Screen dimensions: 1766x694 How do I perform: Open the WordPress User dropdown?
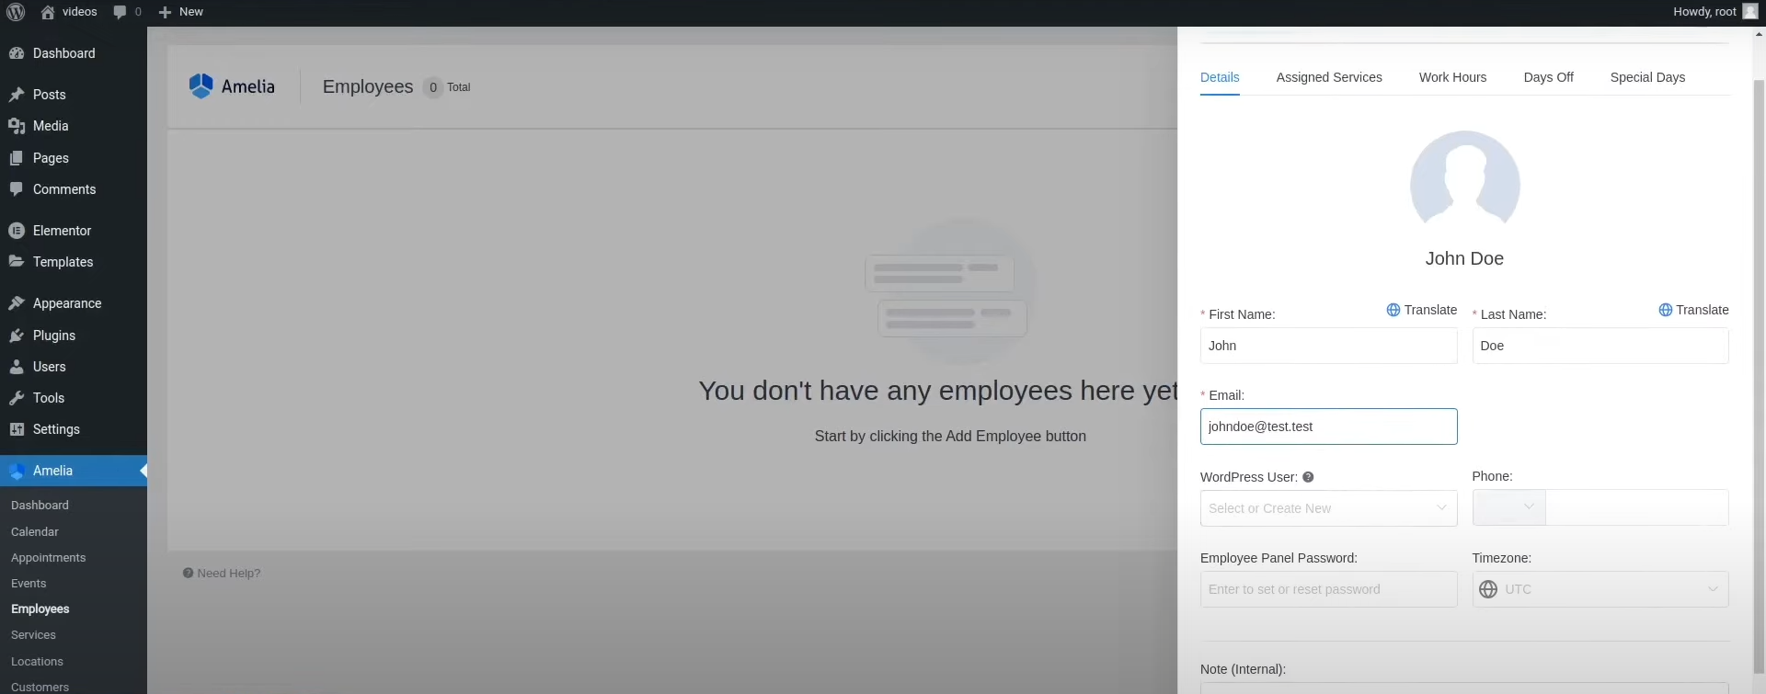click(1327, 508)
